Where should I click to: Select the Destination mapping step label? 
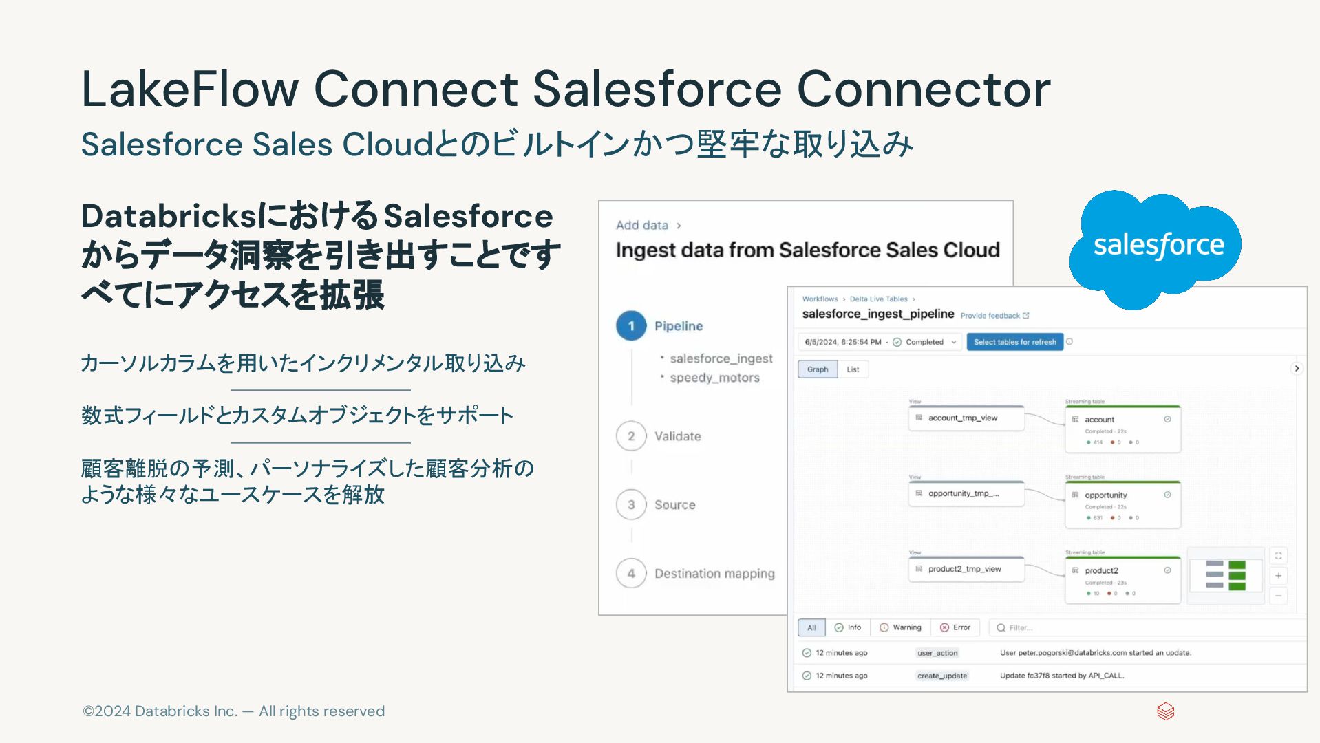click(714, 574)
